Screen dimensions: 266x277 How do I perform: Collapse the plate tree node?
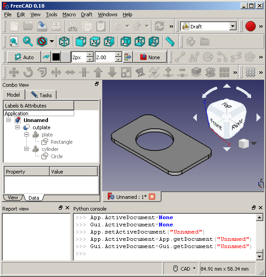pyautogui.click(x=26, y=135)
